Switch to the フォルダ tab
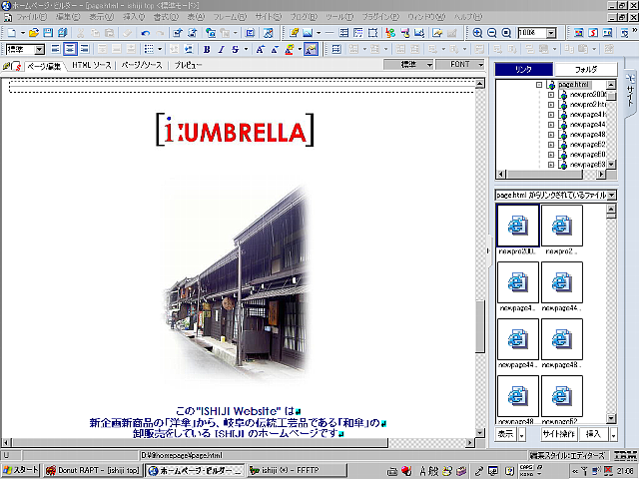 [586, 69]
